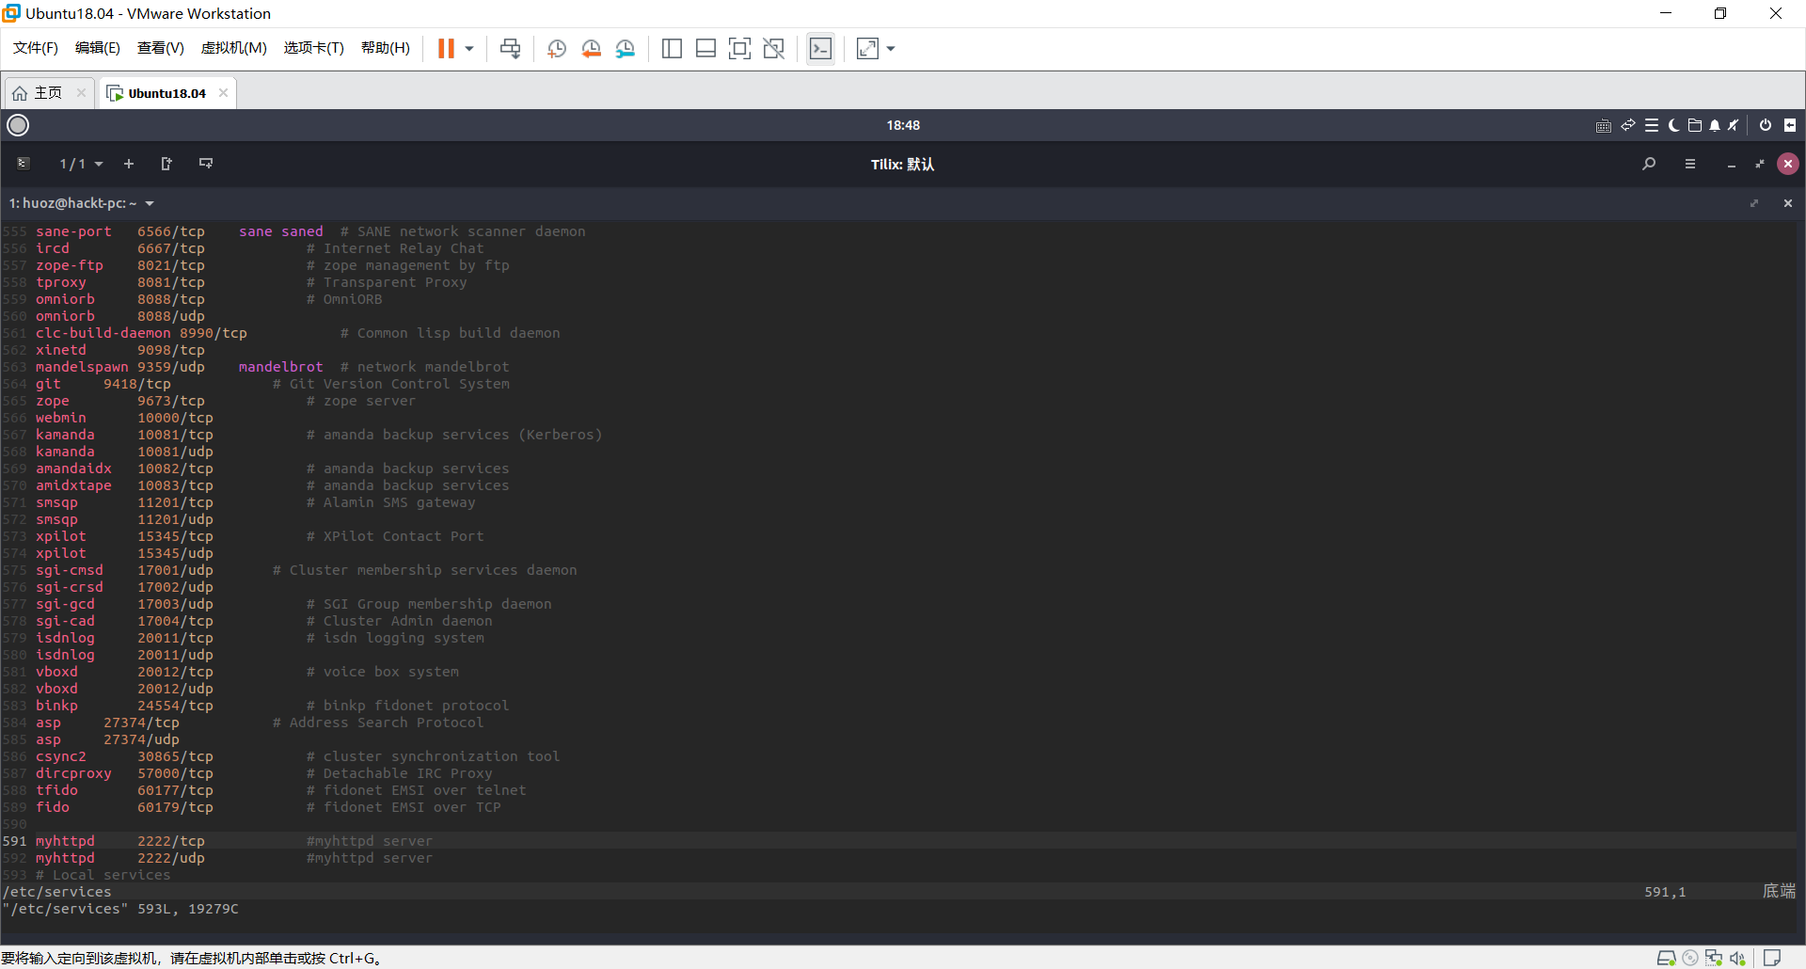Click the keyboard input indicator in the panel
The image size is (1806, 969).
[x=1604, y=125]
